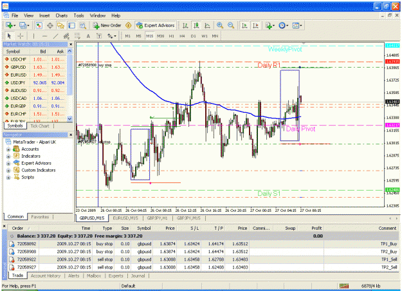Viewport: 402px width, 291px height.
Task: Switch to the Account History tab
Action: coord(46,276)
